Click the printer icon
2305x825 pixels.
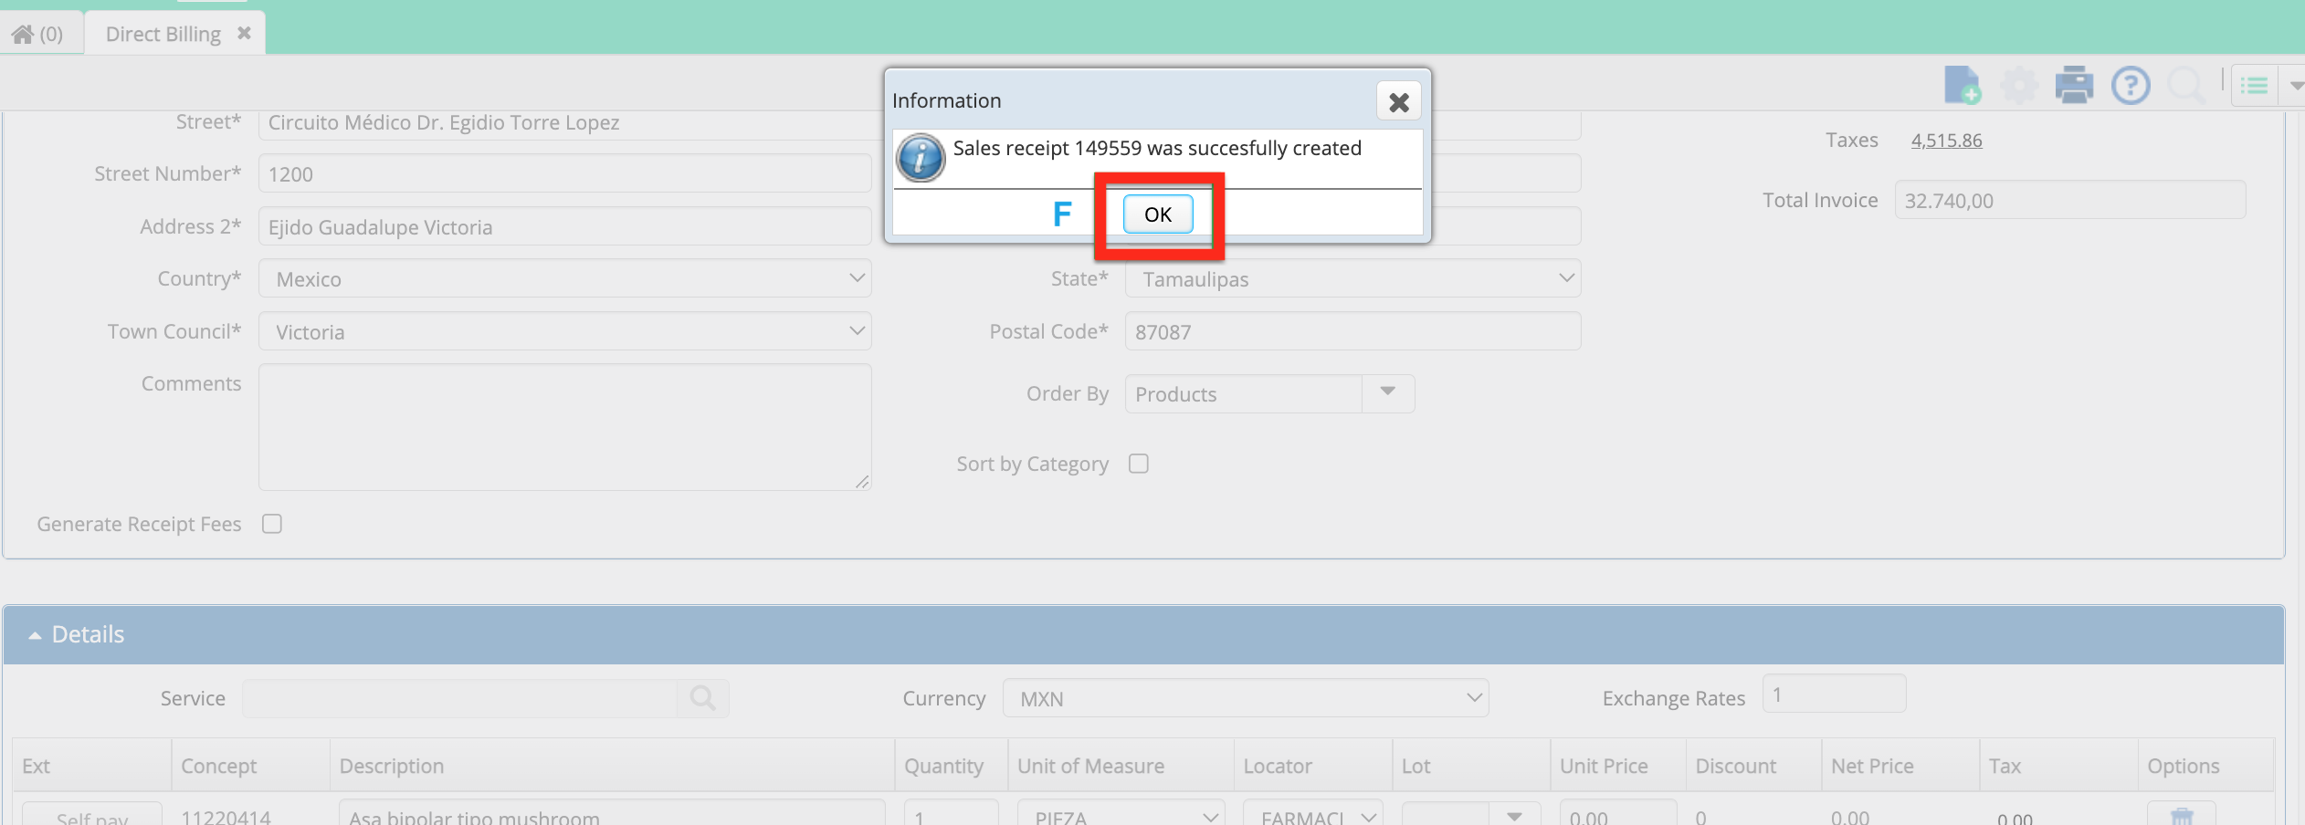pos(2074,86)
